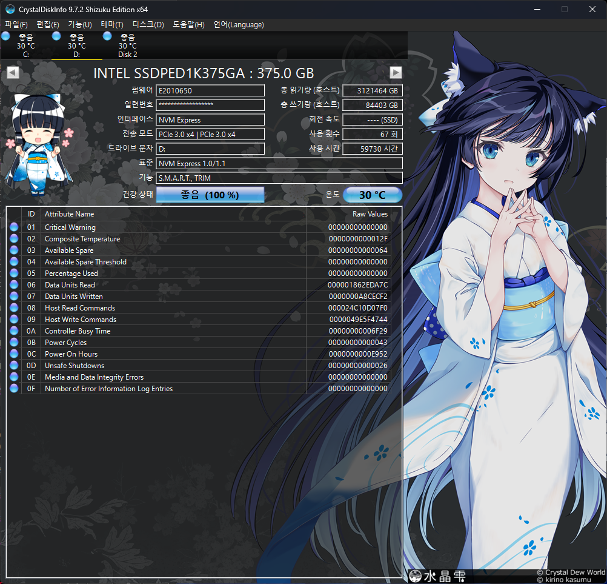The height and width of the screenshot is (584, 607).
Task: Click the status orb beside Unsafe Shutdowns
Action: point(15,366)
